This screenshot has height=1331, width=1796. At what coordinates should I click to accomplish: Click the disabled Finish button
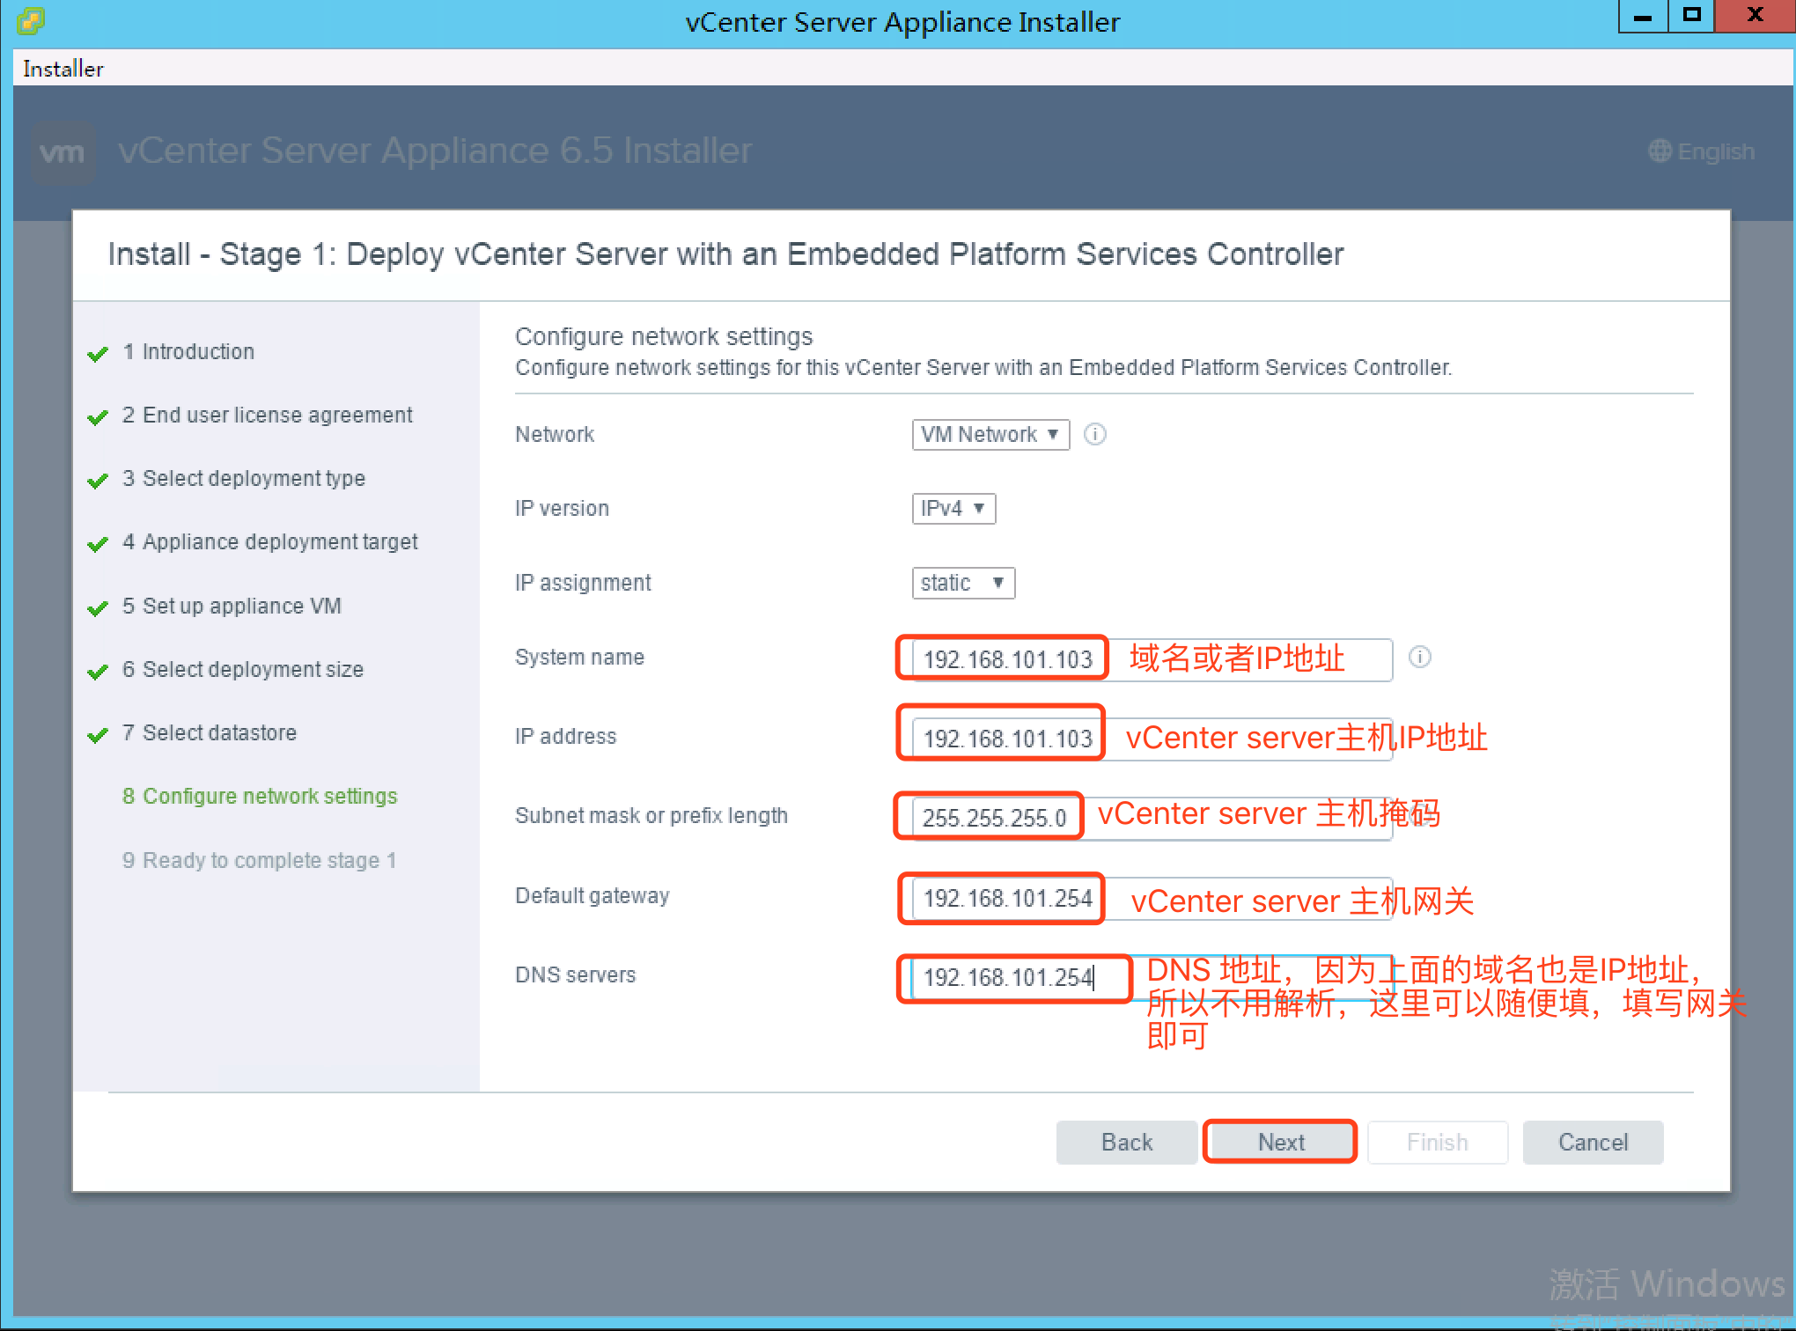pyautogui.click(x=1437, y=1142)
